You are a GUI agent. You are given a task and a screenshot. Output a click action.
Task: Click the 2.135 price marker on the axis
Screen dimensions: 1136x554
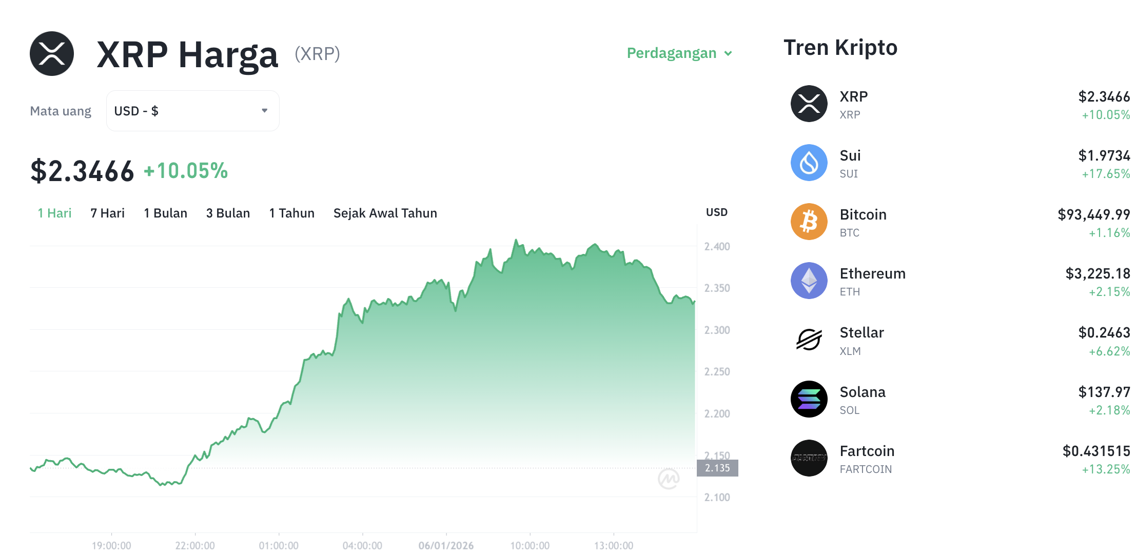tap(717, 467)
